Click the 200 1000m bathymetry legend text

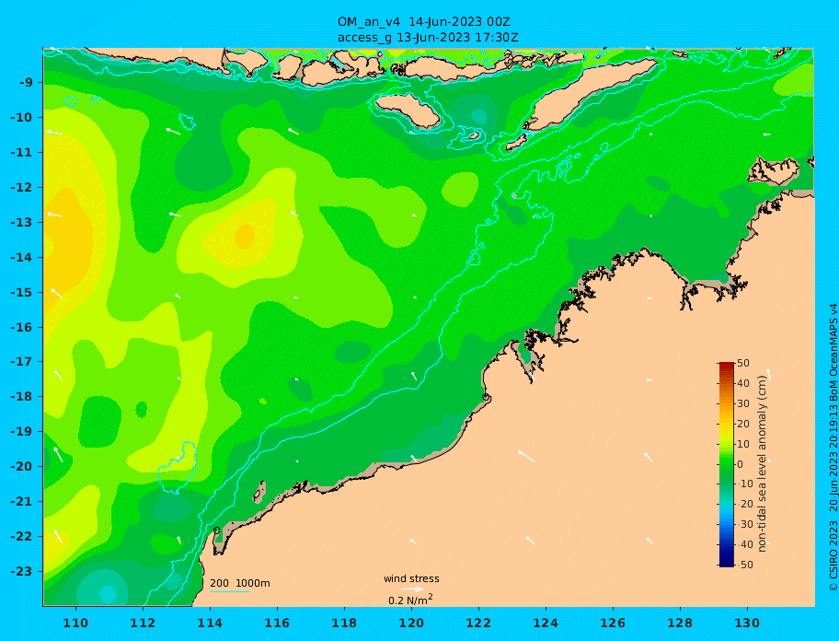[240, 583]
